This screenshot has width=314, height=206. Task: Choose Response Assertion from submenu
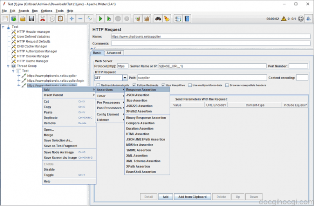coord(147,90)
